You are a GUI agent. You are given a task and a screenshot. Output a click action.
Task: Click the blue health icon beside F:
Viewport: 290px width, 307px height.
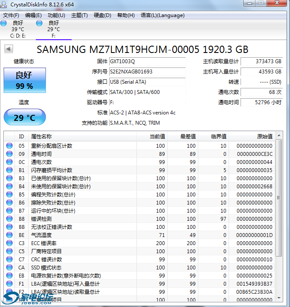pos(39,23)
